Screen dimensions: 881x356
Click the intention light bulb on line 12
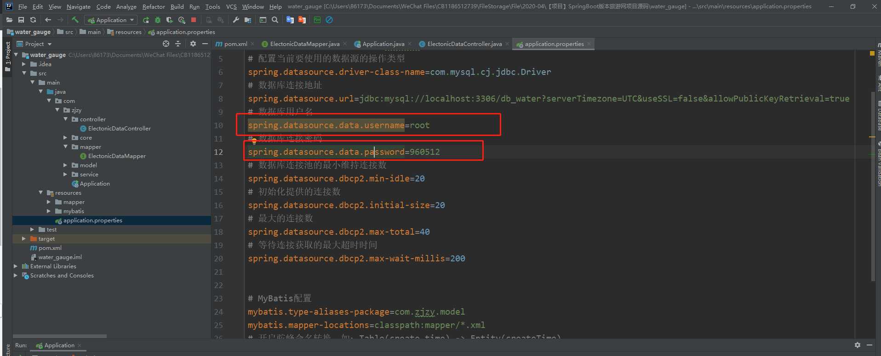(x=254, y=141)
